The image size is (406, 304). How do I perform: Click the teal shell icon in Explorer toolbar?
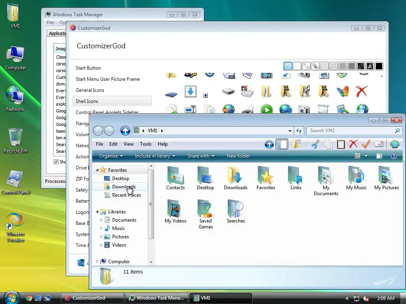click(x=395, y=144)
